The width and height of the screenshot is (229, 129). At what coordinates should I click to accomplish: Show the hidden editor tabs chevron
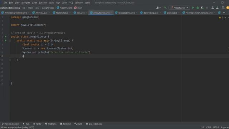pyautogui.click(x=224, y=13)
